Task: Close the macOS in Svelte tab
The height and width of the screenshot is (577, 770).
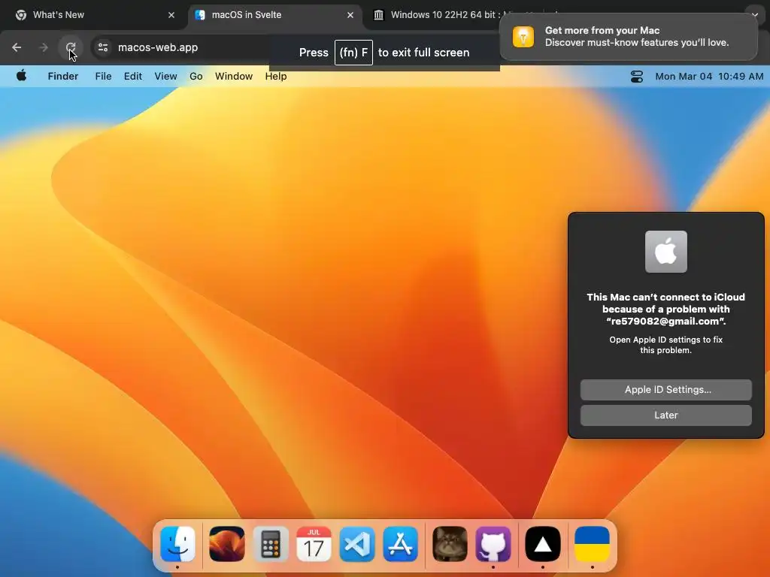Action: coord(350,15)
